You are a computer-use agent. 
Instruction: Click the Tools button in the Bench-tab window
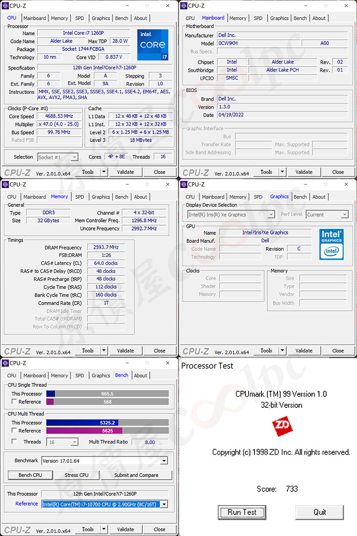(88, 529)
